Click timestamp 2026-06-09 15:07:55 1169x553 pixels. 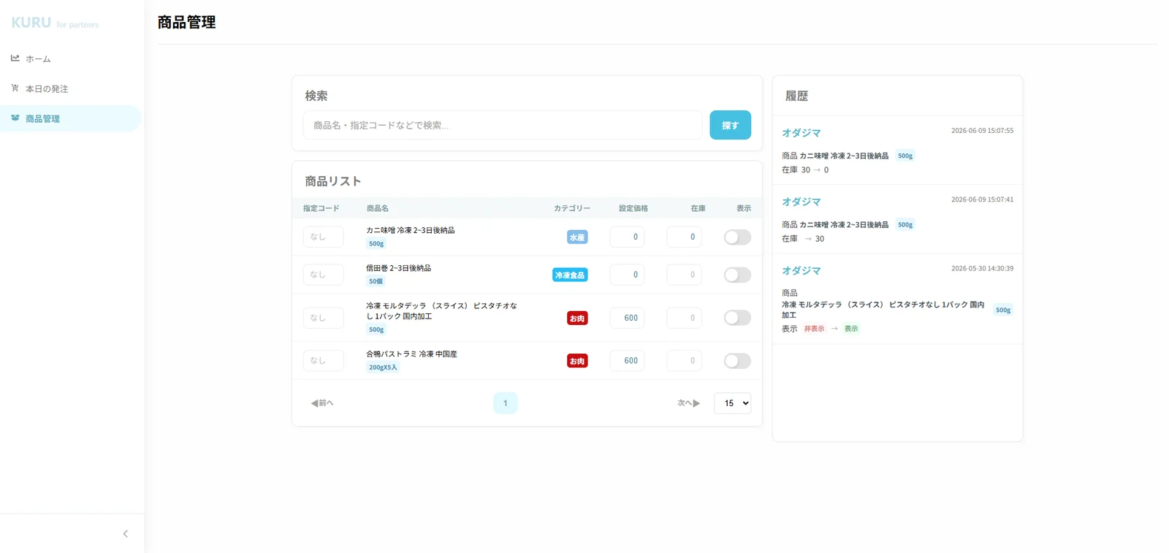pyautogui.click(x=982, y=131)
